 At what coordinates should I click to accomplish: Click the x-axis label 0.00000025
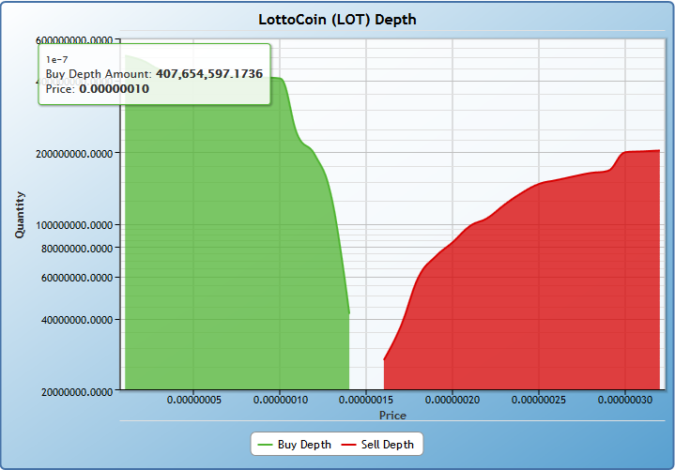click(x=539, y=400)
